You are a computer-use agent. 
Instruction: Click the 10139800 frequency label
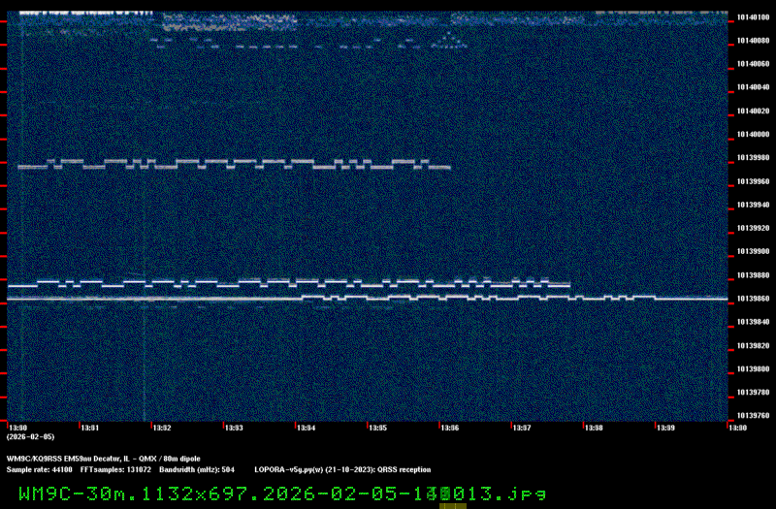[753, 369]
